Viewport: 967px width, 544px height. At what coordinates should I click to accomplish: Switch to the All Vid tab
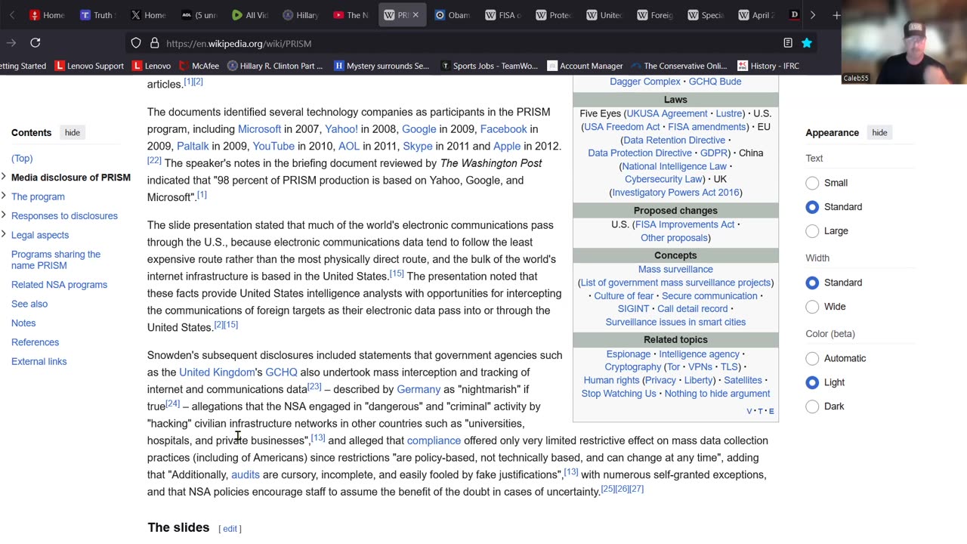(249, 15)
